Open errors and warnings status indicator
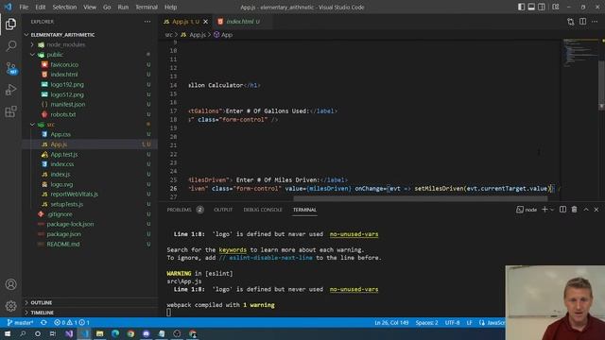This screenshot has height=340, width=605. click(x=72, y=322)
